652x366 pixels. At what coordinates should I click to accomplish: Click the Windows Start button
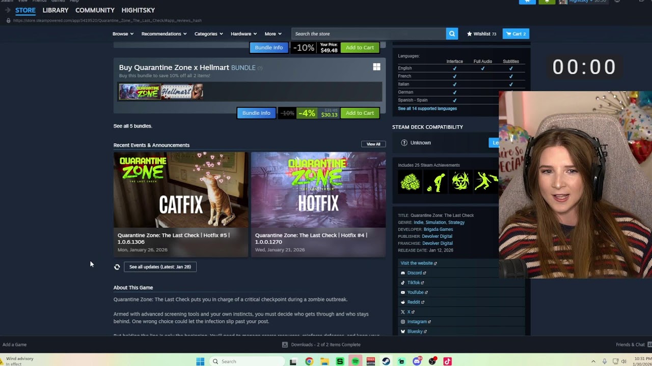point(200,361)
